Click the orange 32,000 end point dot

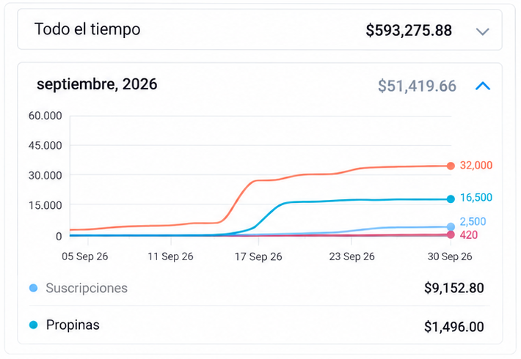(451, 166)
